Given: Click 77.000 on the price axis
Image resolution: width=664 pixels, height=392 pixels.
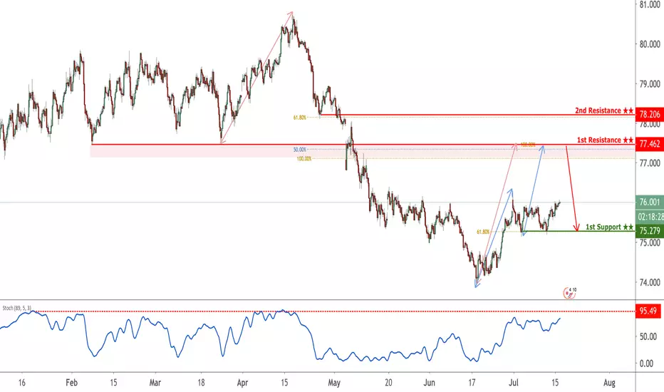Looking at the screenshot, I should pos(650,163).
